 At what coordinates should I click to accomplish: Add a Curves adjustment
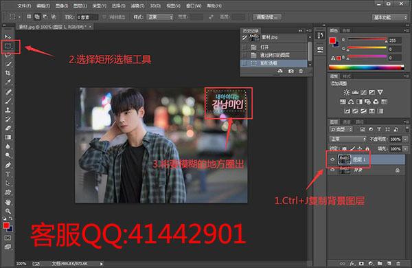(x=363, y=92)
